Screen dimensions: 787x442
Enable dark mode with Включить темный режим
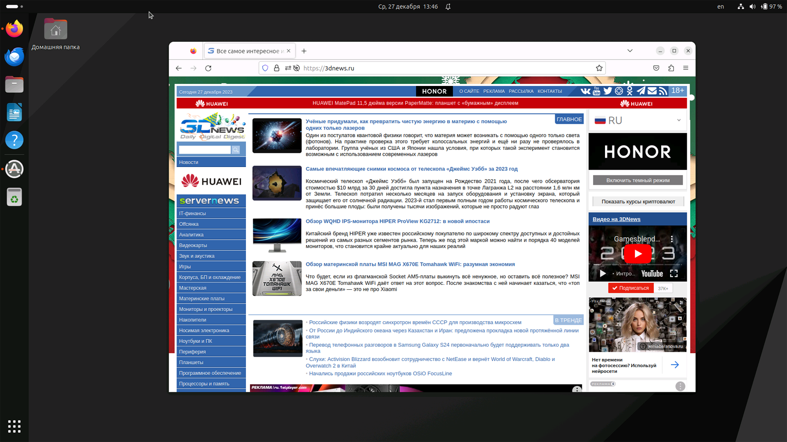tap(638, 180)
